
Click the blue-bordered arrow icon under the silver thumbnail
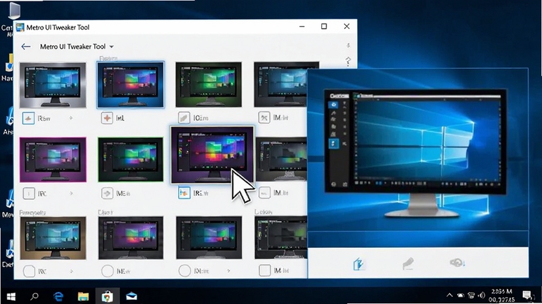(x=28, y=118)
